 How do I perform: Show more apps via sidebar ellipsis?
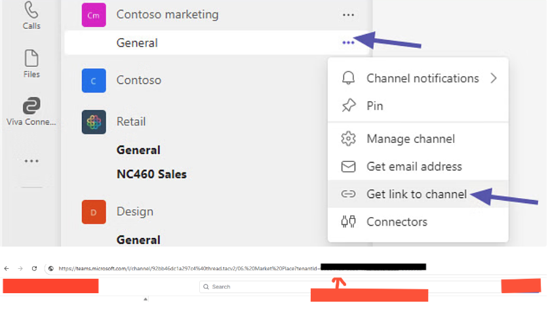[x=31, y=161]
